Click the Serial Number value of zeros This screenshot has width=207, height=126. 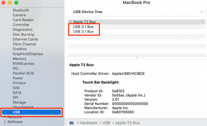[130, 104]
